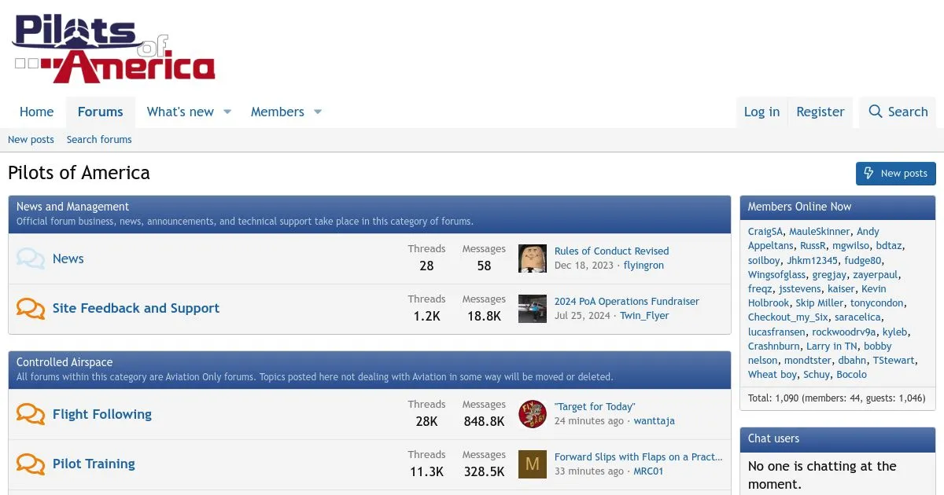Click wanttaja's avatar beside Target for Today
Screen dimensions: 944x495
coord(533,414)
